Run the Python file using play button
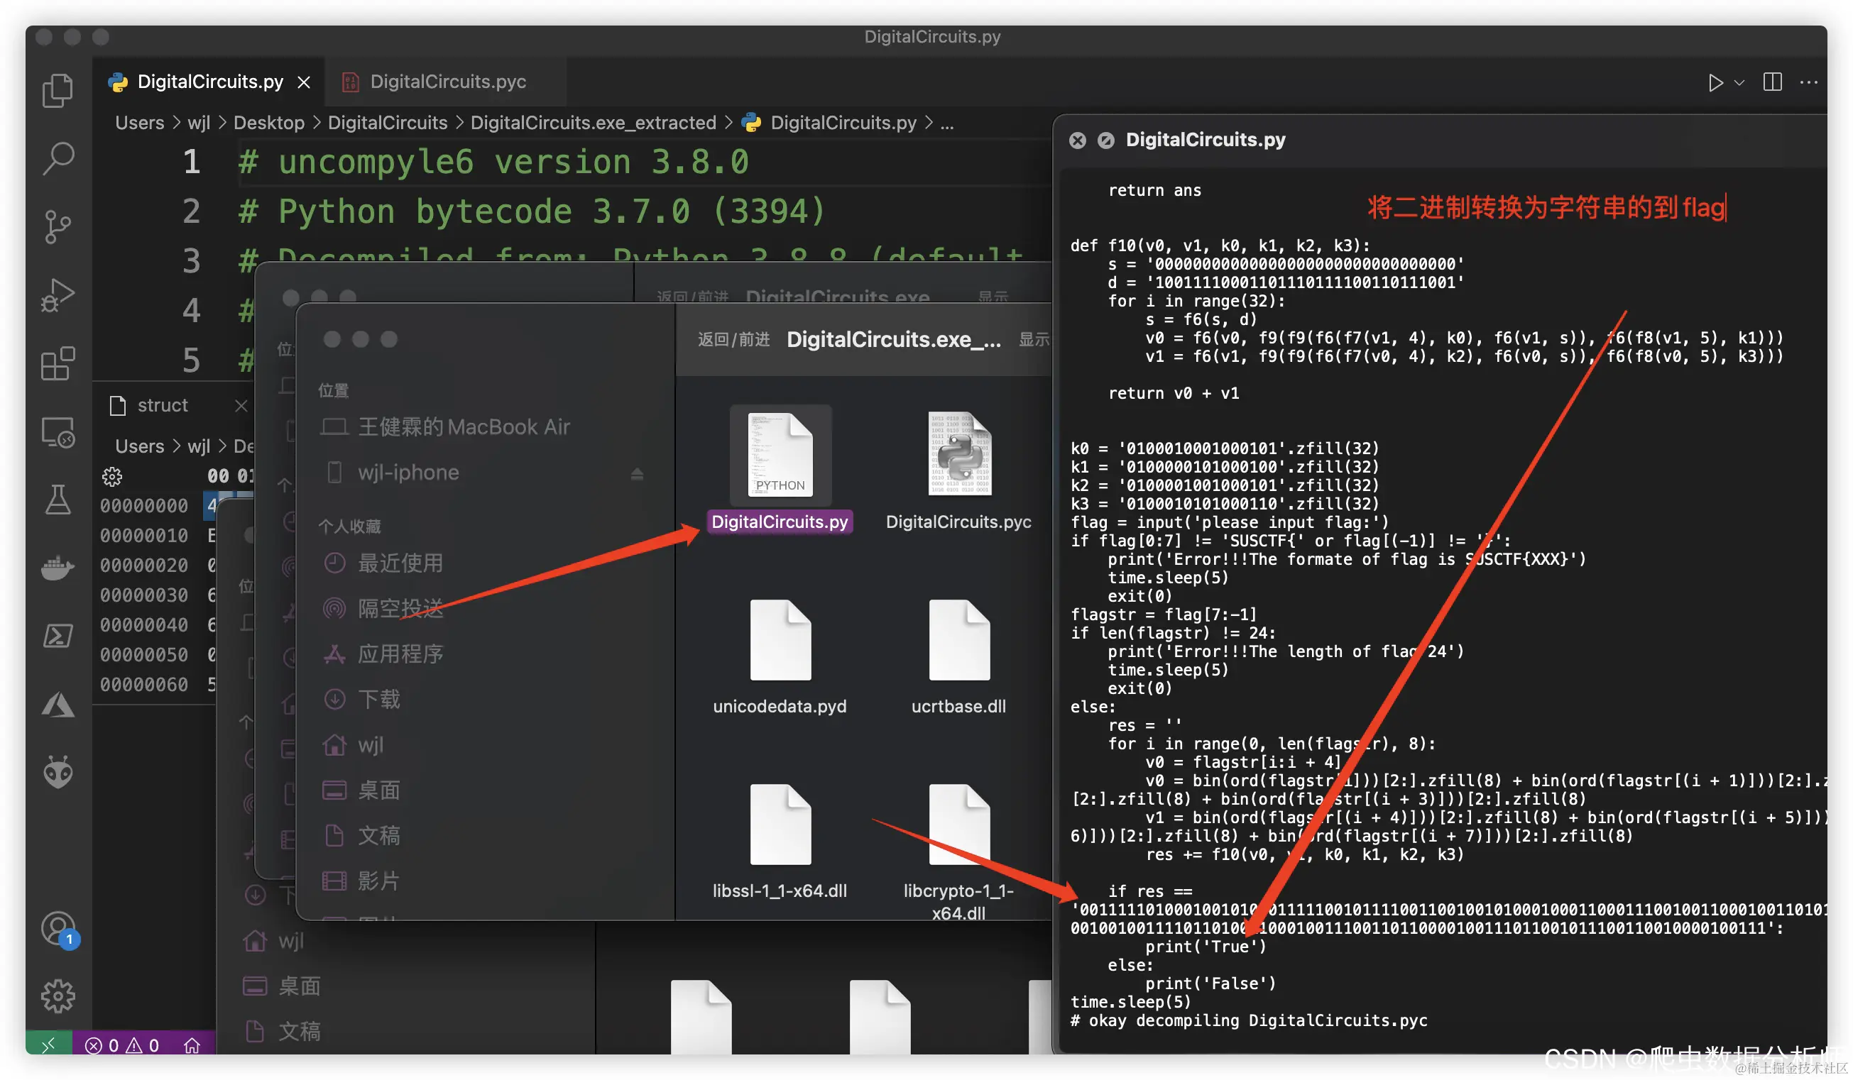The width and height of the screenshot is (1853, 1080). pos(1715,82)
